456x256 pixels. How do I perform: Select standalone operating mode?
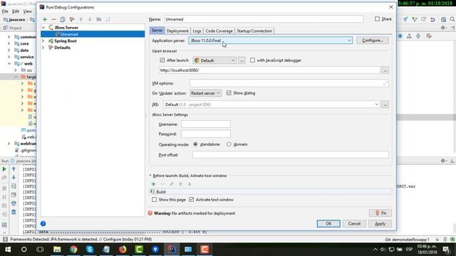(x=195, y=144)
